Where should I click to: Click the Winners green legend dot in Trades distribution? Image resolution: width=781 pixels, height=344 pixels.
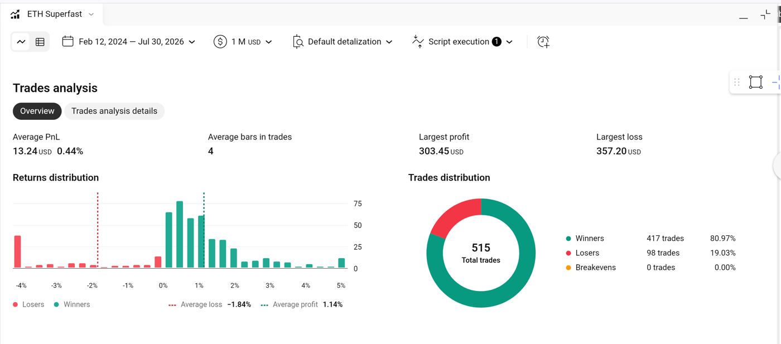568,239
